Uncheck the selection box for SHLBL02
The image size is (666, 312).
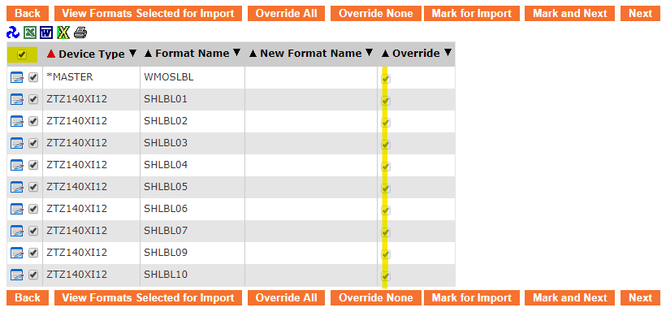click(33, 121)
